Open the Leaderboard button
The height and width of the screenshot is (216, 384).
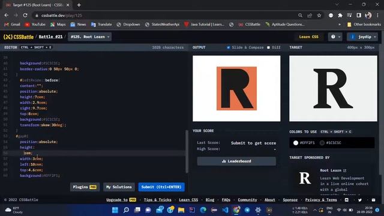(x=236, y=161)
